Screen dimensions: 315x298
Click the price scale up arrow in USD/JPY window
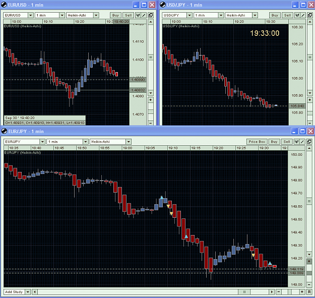click(x=310, y=22)
